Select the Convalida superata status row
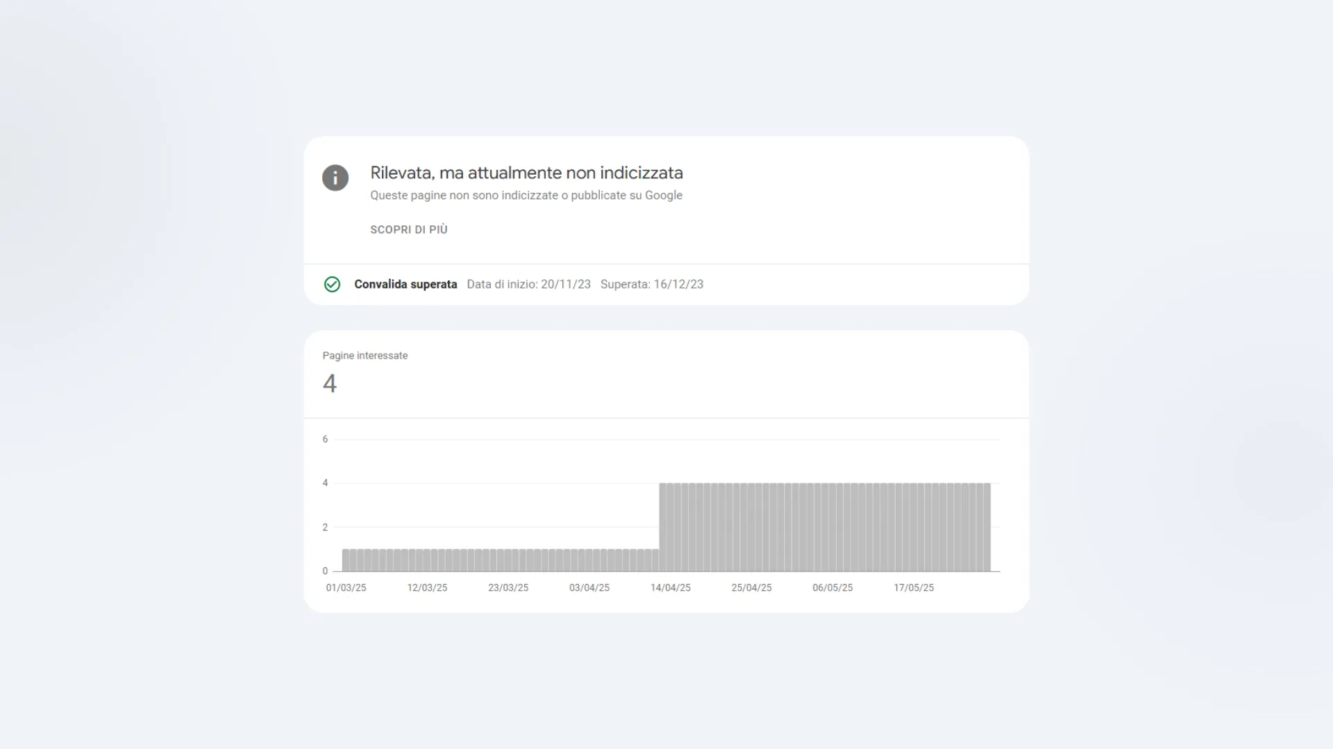 (x=406, y=284)
